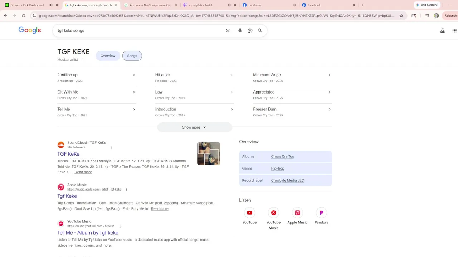Open Google Lens image search icon
Screen dimensions: 458x257
coord(250,31)
